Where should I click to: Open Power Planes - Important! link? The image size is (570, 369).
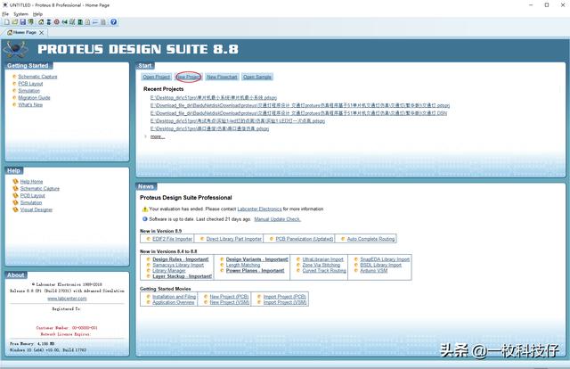click(x=256, y=271)
